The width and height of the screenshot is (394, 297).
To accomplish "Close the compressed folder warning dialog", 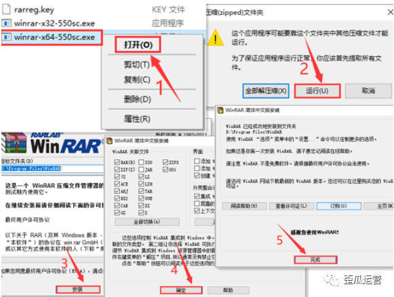I will point(390,12).
